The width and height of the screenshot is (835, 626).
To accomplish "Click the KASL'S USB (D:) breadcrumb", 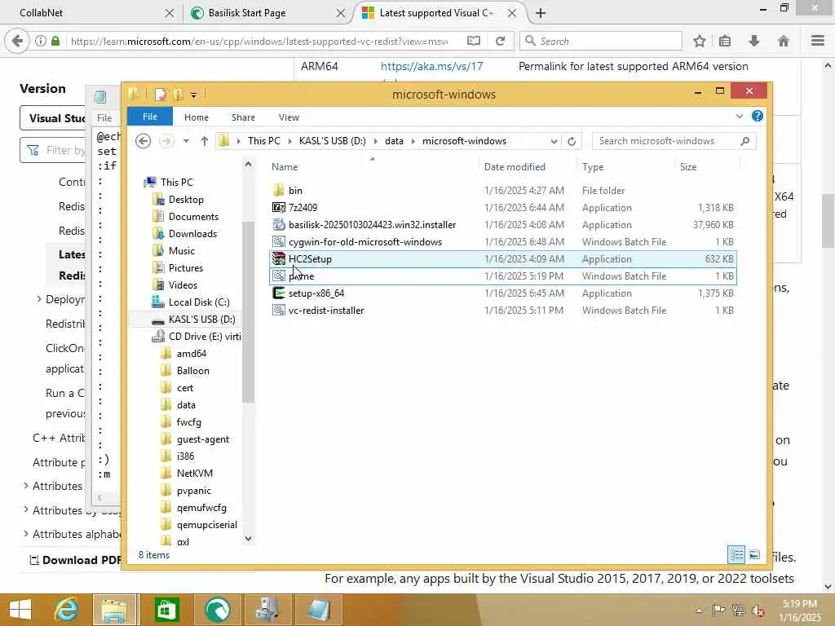I will (x=333, y=141).
